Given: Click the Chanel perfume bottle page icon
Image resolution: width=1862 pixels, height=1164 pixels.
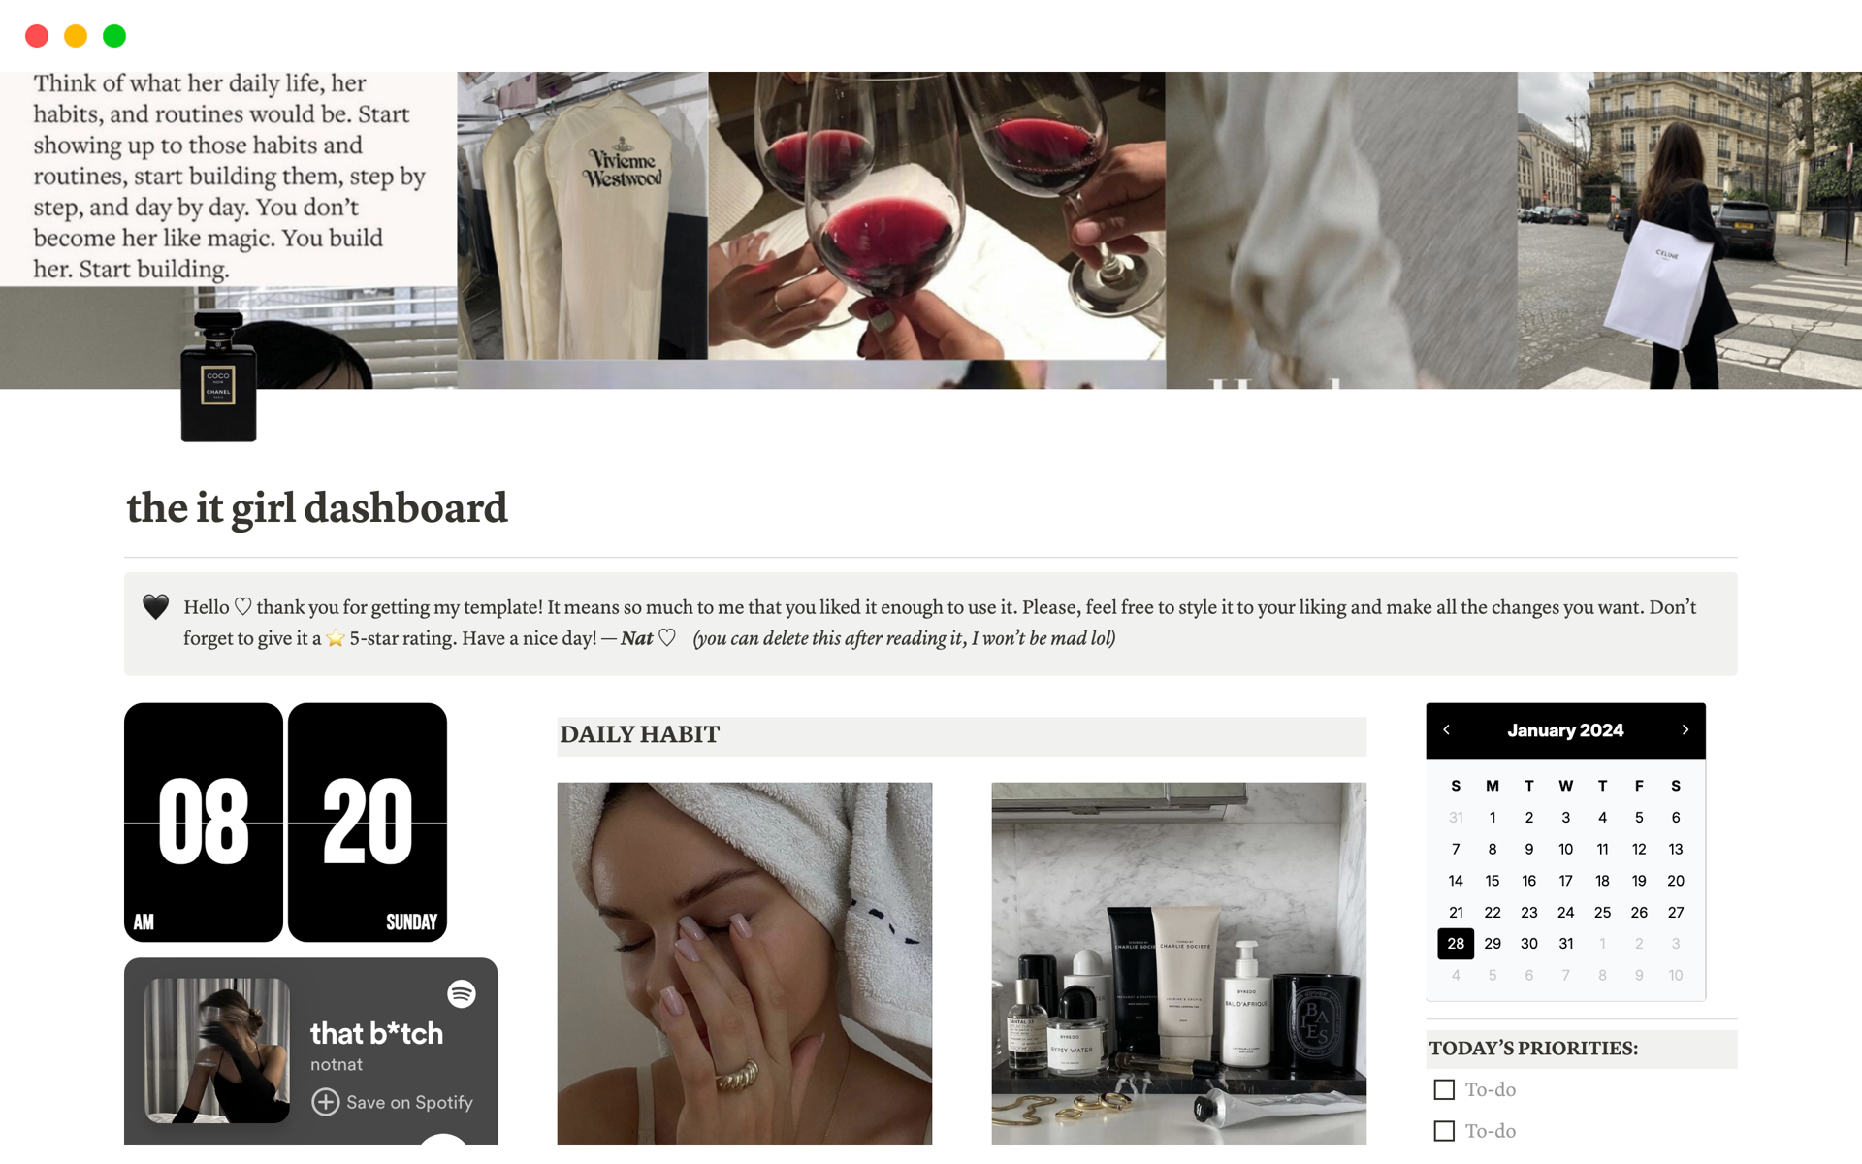Looking at the screenshot, I should (x=218, y=376).
